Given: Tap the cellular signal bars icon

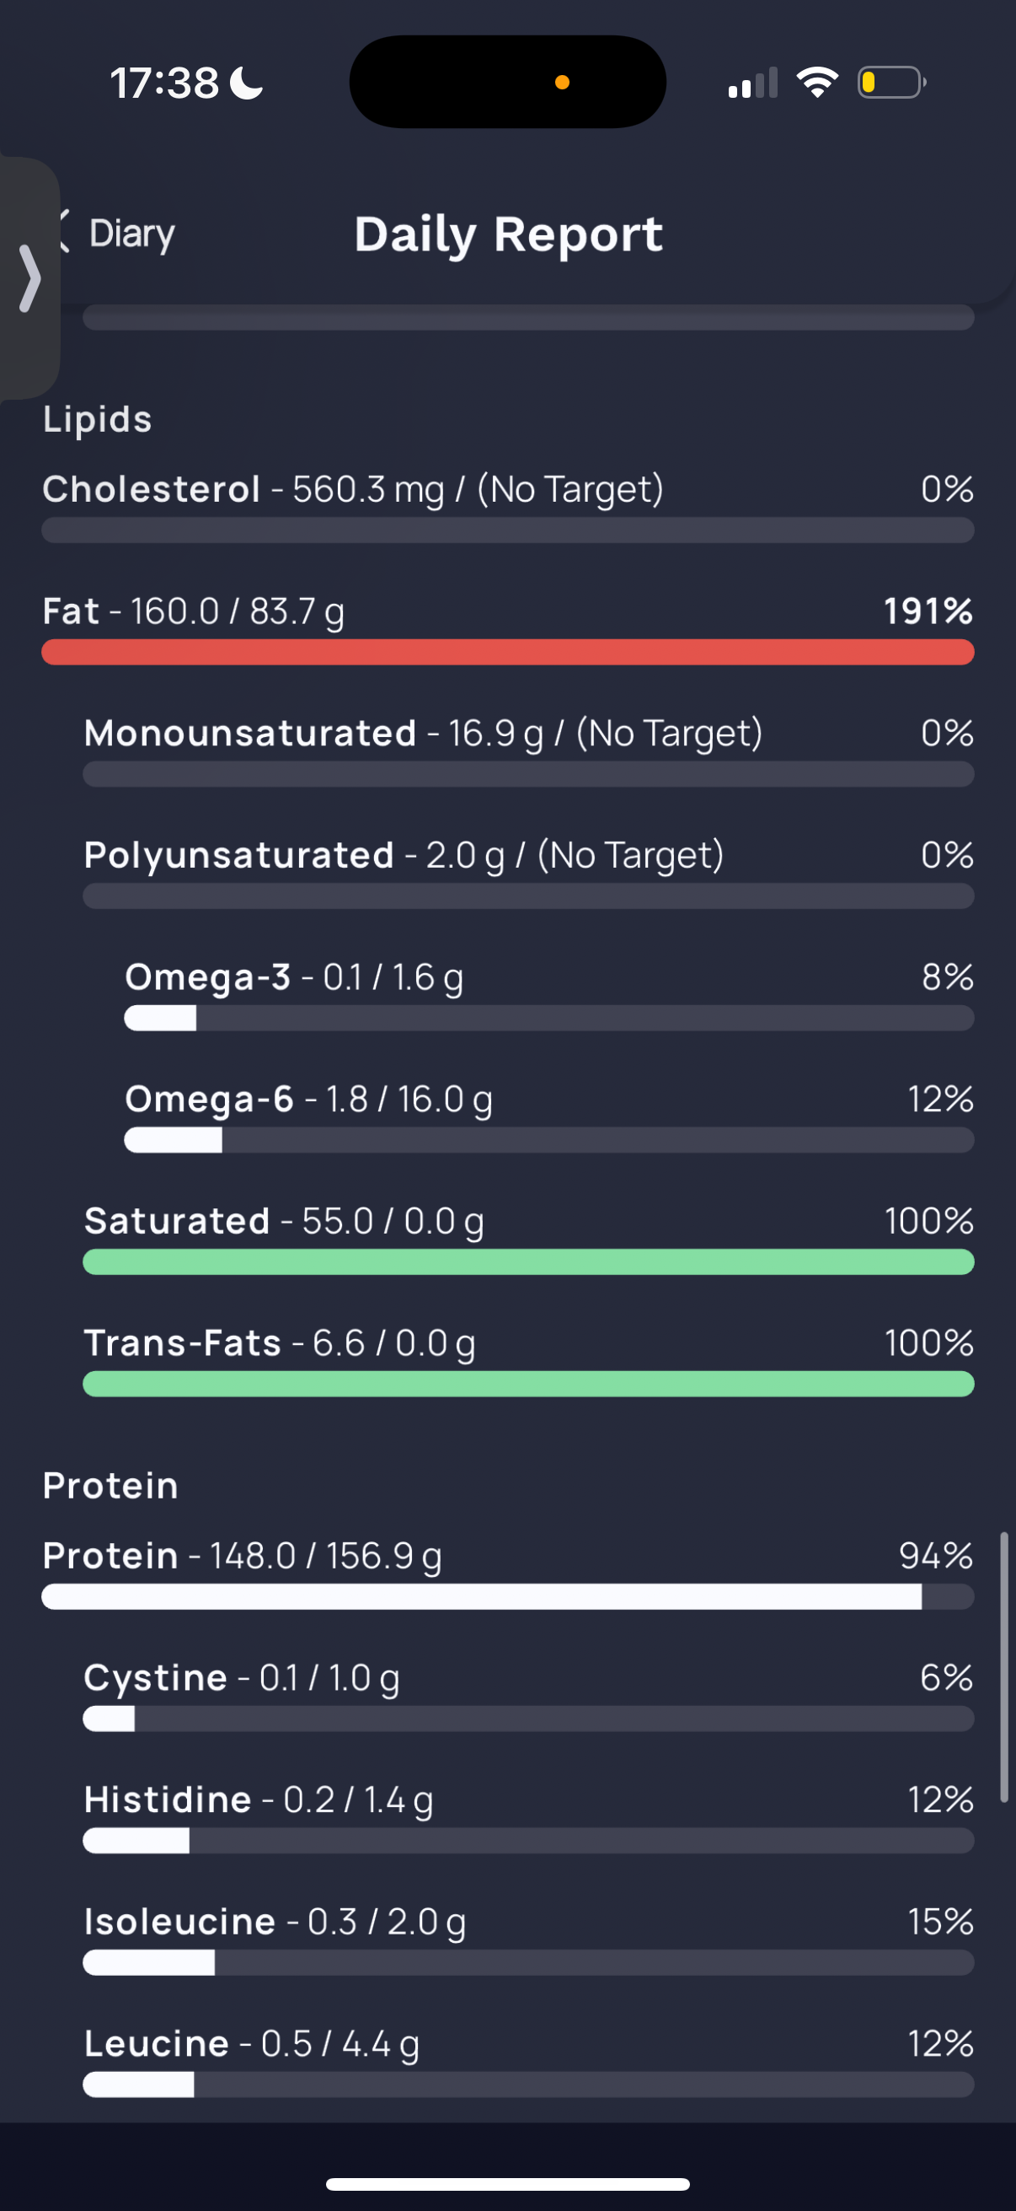Looking at the screenshot, I should click(753, 83).
